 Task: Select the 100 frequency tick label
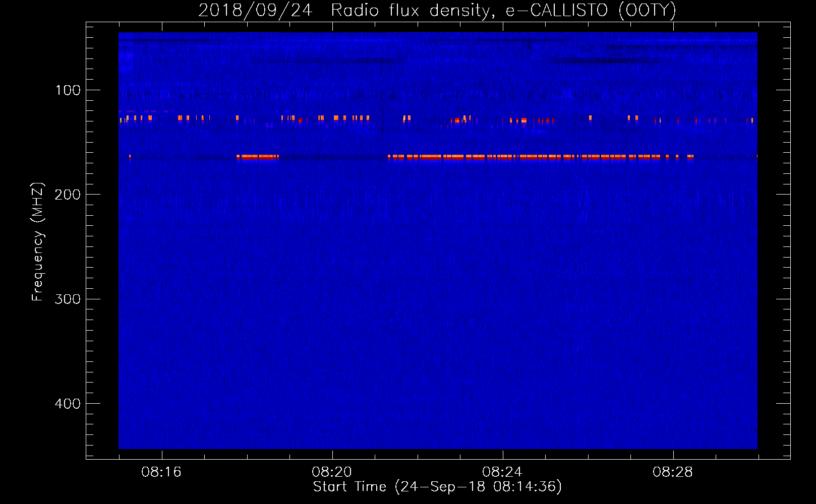pyautogui.click(x=68, y=90)
